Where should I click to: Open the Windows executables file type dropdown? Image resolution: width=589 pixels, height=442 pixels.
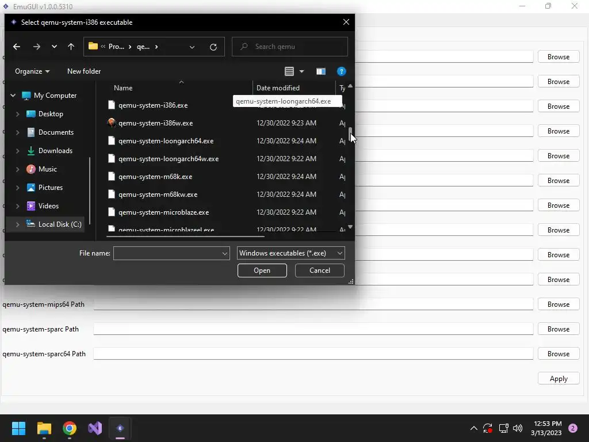pos(290,253)
